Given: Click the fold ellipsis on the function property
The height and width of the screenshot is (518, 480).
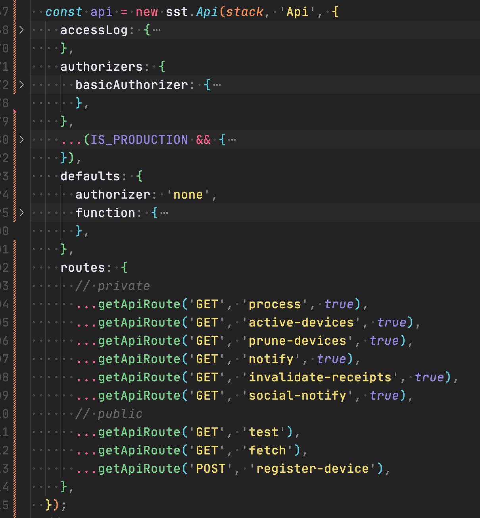Looking at the screenshot, I should coord(165,212).
